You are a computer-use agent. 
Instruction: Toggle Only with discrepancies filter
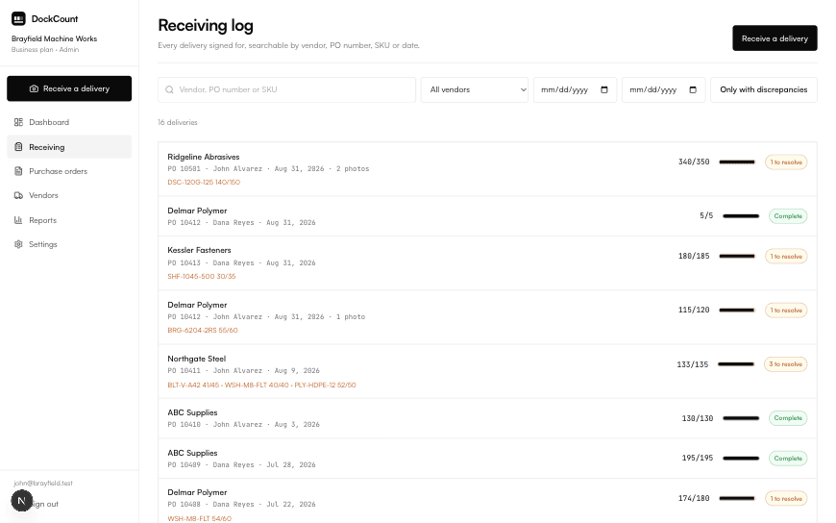(764, 89)
